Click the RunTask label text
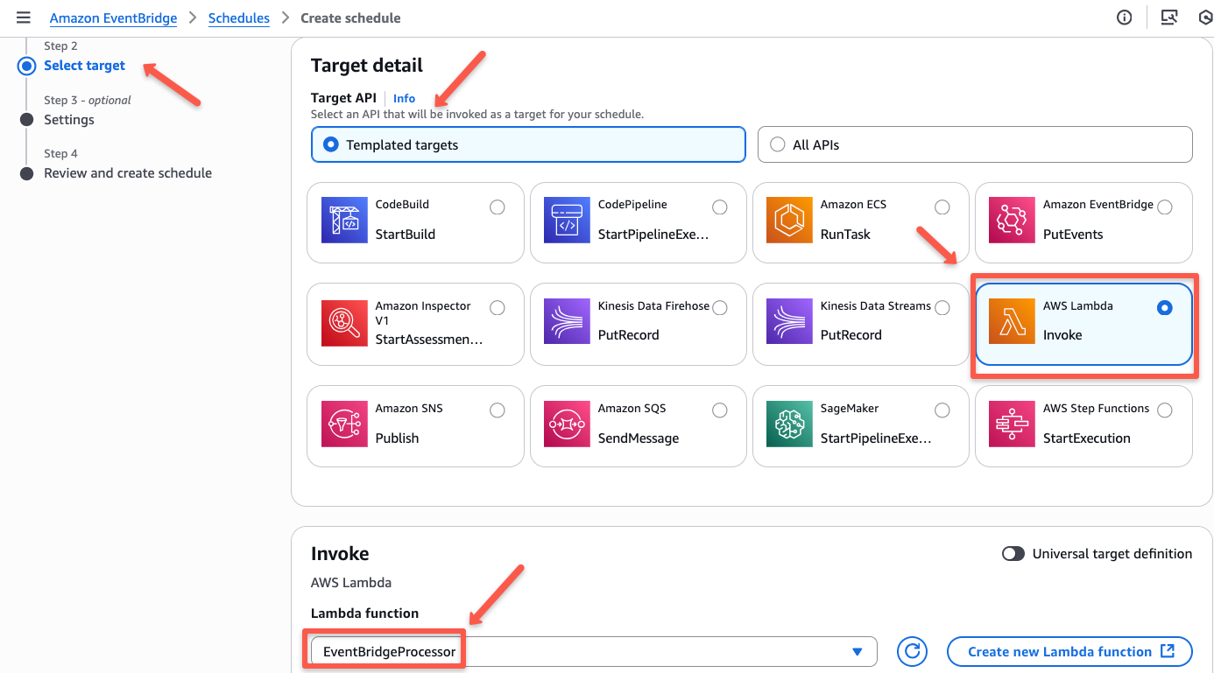1214x673 pixels. (846, 235)
